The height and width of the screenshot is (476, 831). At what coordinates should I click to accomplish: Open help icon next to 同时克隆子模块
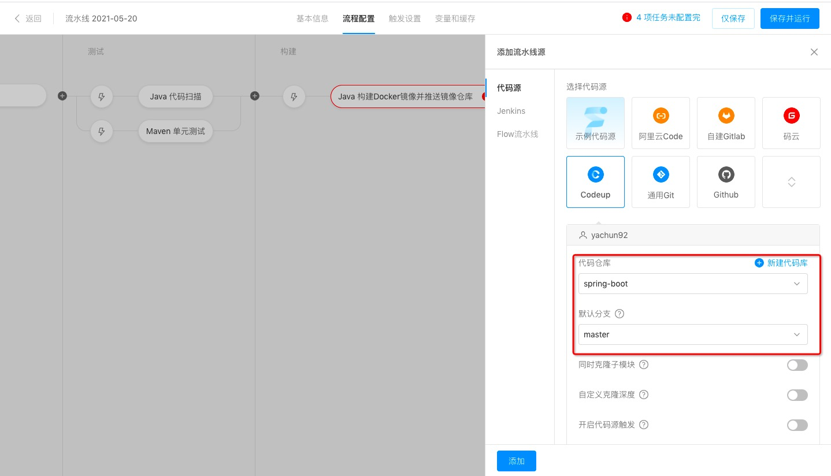(644, 365)
